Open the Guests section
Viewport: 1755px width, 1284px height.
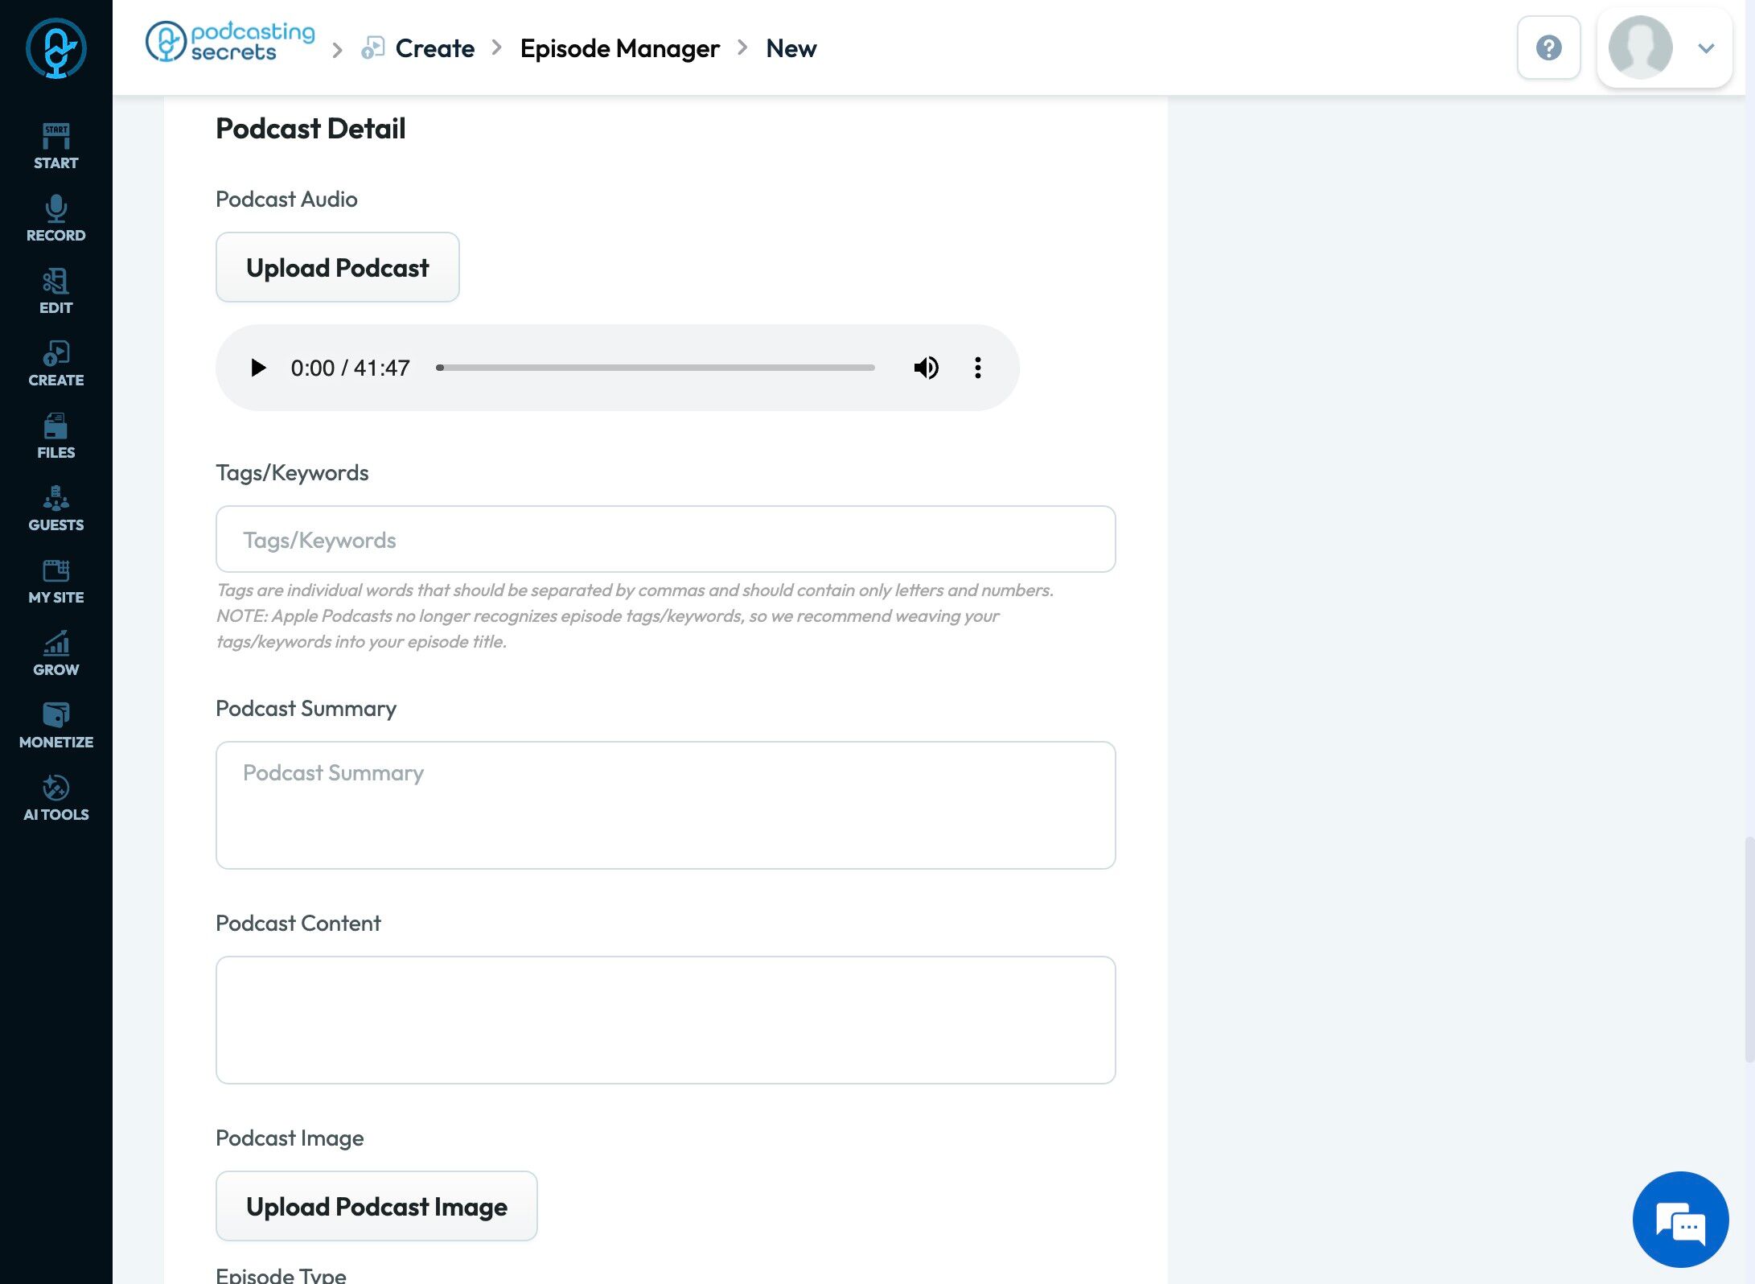pos(55,508)
